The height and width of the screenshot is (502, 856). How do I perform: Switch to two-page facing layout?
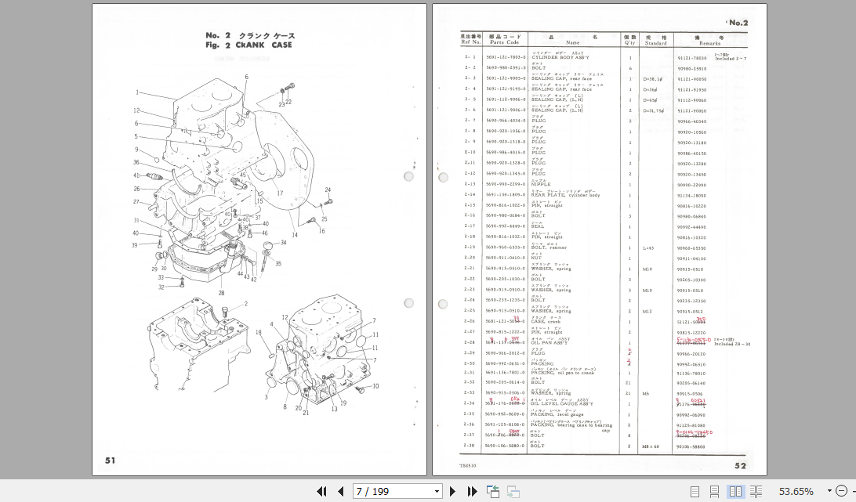(x=735, y=492)
